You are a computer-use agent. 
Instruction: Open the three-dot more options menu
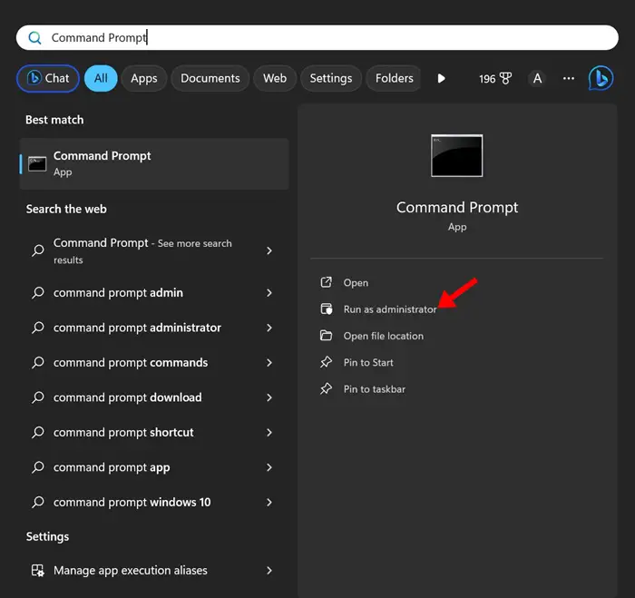tap(569, 78)
